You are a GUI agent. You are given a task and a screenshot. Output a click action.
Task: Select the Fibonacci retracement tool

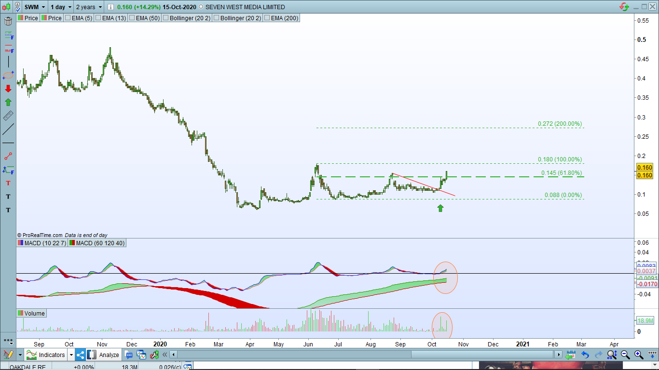(8, 170)
